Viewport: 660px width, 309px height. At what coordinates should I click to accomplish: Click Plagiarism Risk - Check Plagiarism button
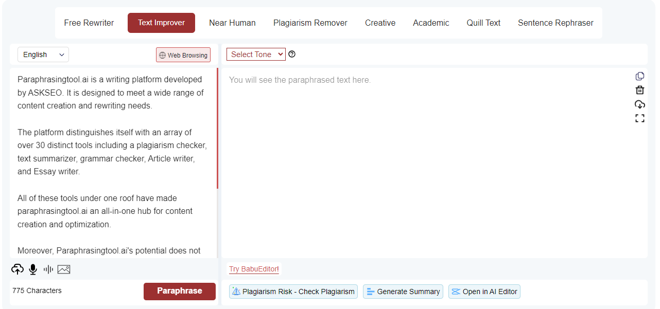click(293, 292)
